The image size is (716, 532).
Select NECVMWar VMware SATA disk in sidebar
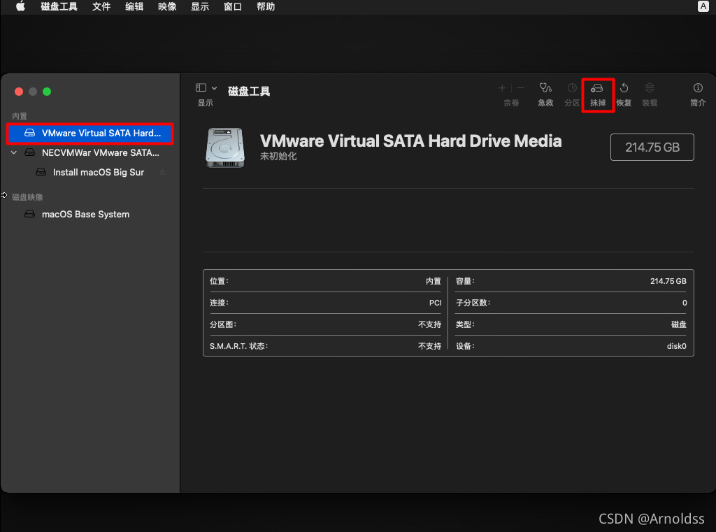[90, 152]
